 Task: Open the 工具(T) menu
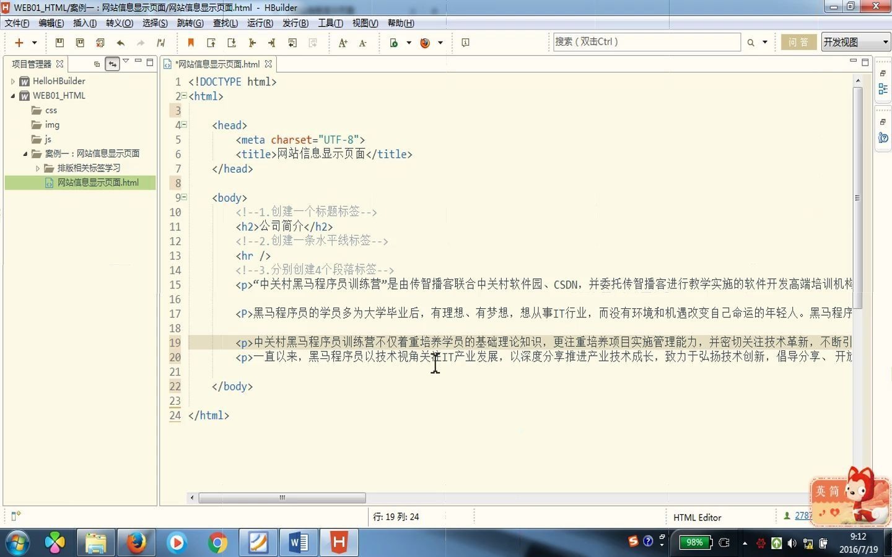click(x=330, y=23)
